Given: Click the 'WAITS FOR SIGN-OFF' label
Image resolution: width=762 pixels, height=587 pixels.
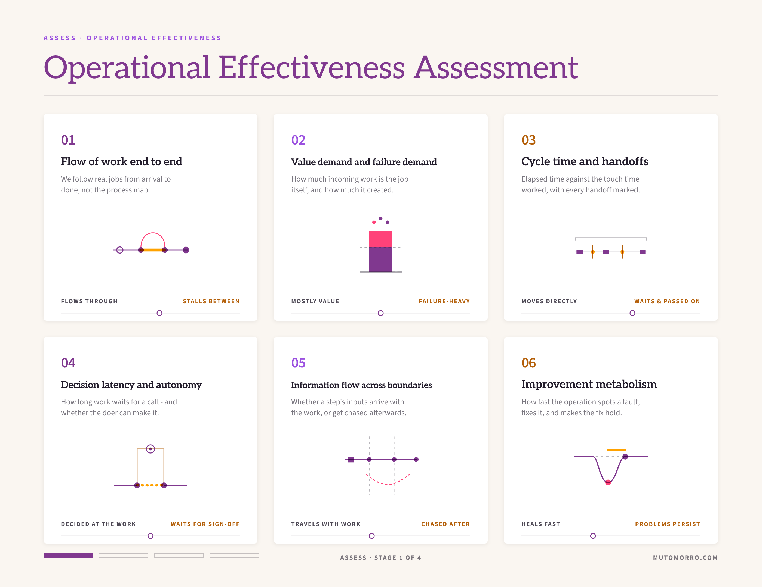Looking at the screenshot, I should [x=205, y=524].
